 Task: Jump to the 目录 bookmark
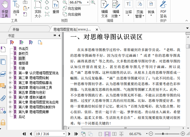[22, 58]
